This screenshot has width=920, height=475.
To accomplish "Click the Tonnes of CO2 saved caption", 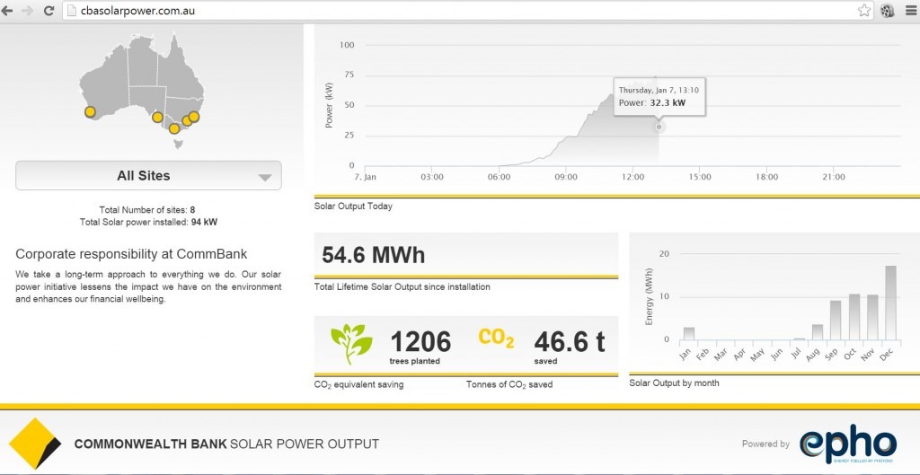I will coord(509,384).
